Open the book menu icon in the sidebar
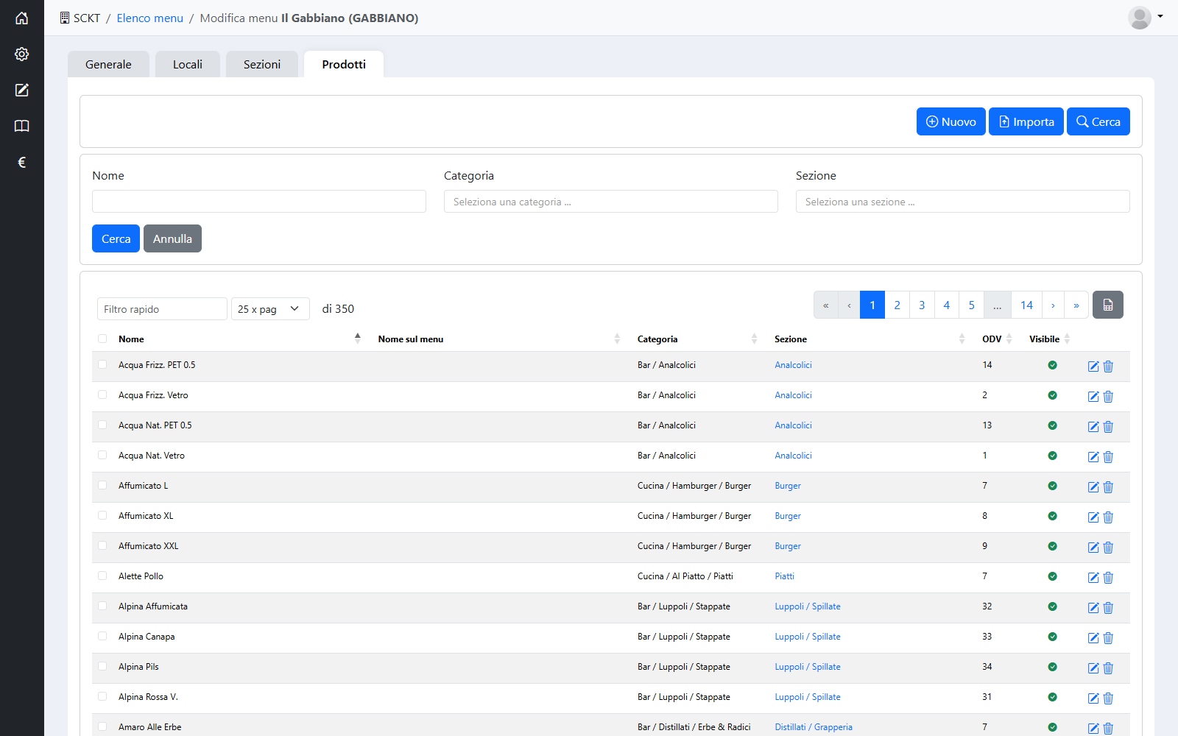Image resolution: width=1178 pixels, height=736 pixels. pos(22,126)
